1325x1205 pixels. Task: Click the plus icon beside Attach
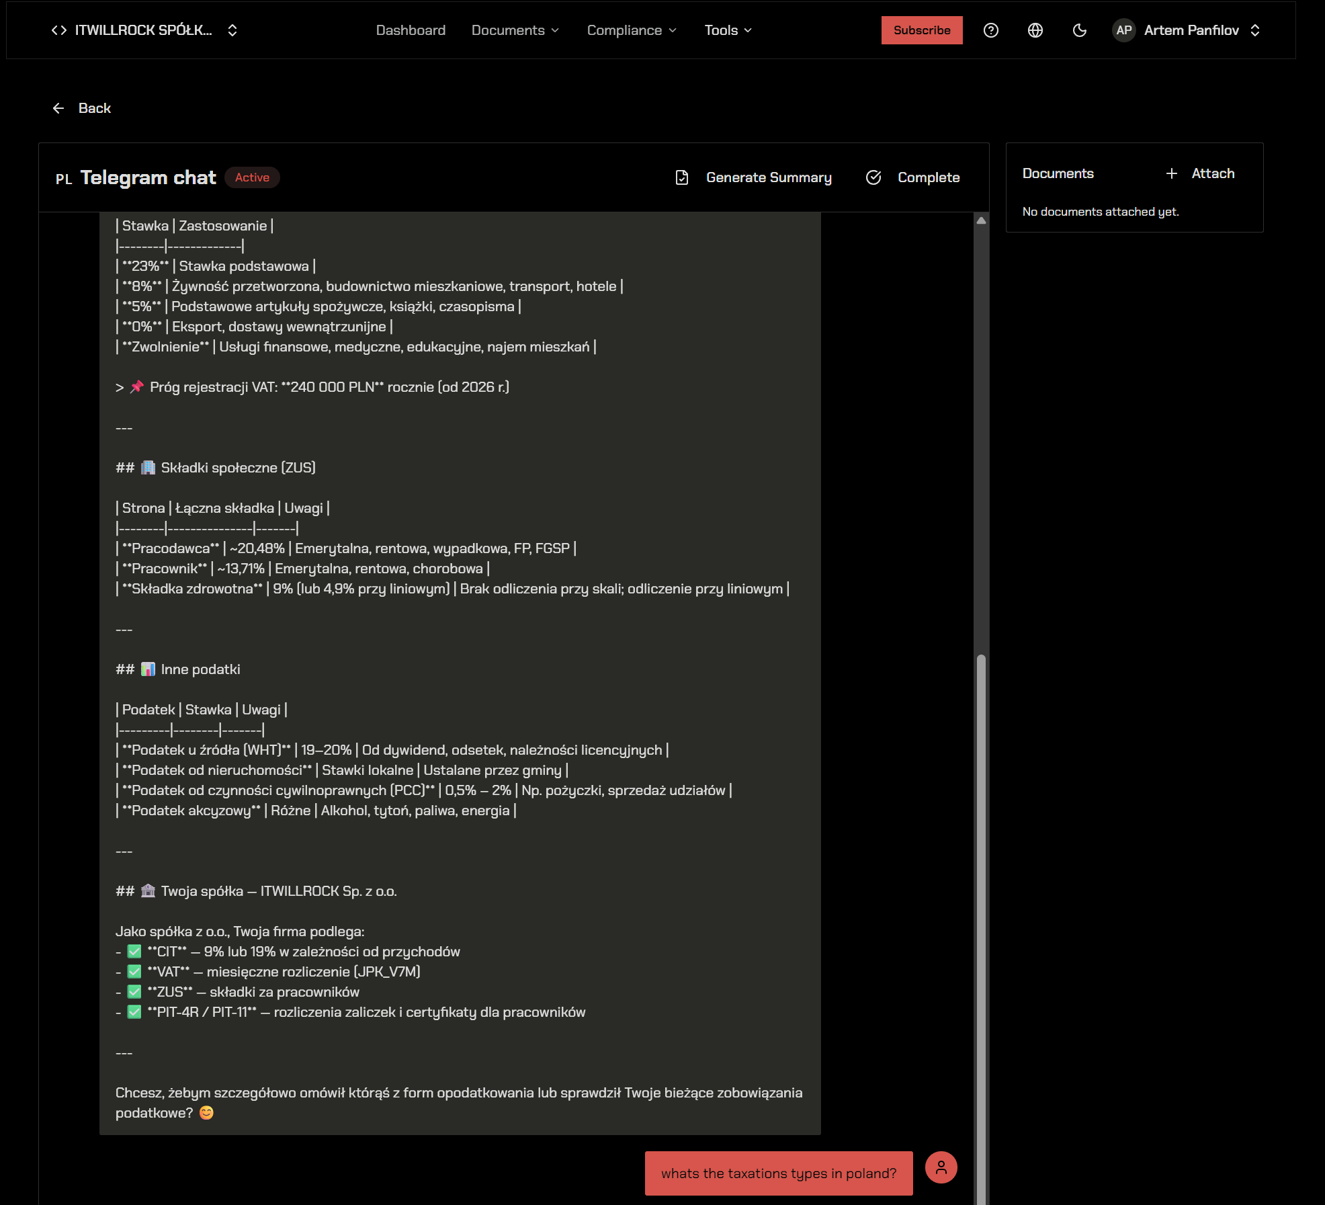click(x=1171, y=173)
